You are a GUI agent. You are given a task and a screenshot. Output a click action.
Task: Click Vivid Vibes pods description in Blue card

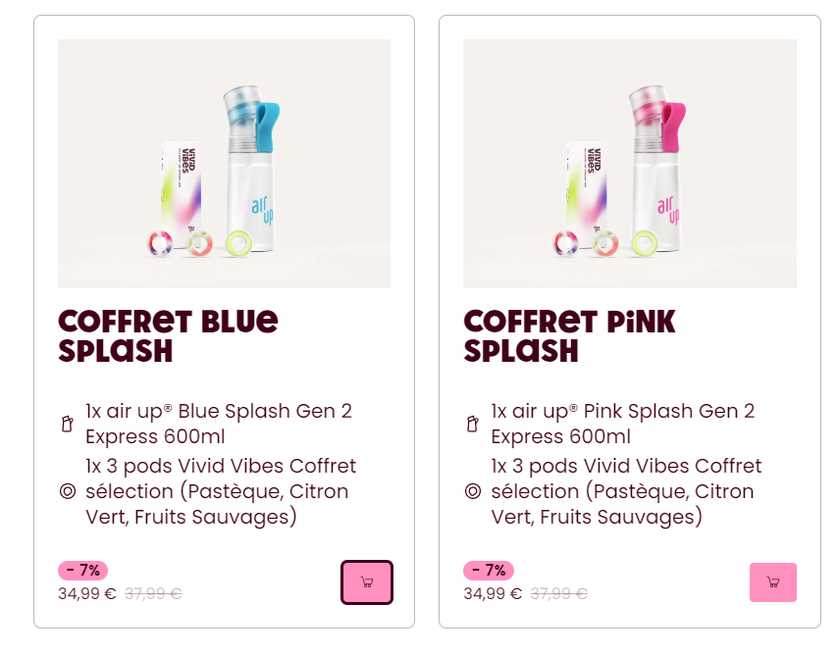coord(220,491)
